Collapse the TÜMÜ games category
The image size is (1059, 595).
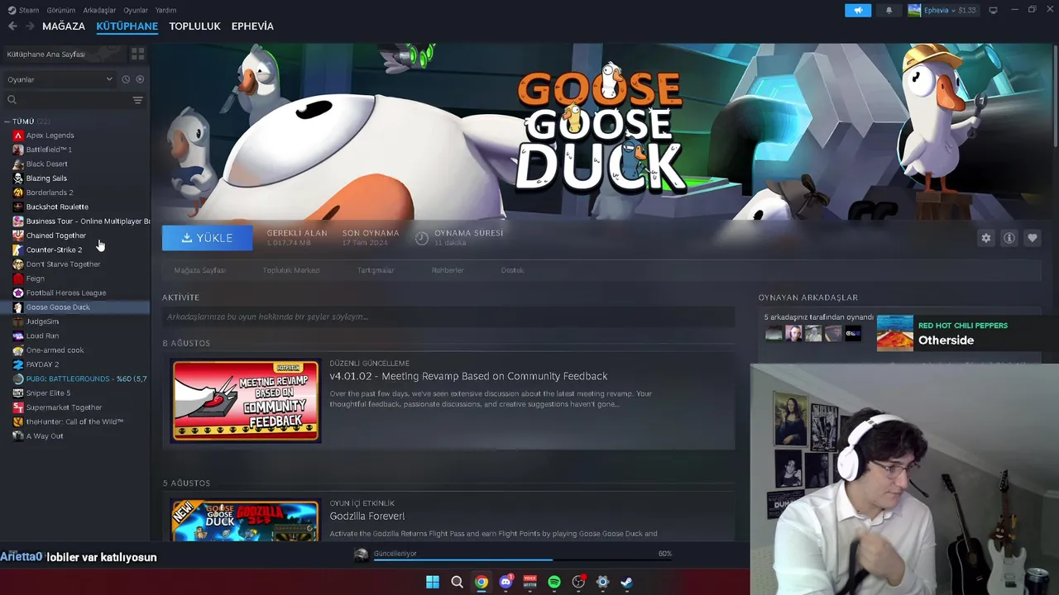tap(7, 121)
